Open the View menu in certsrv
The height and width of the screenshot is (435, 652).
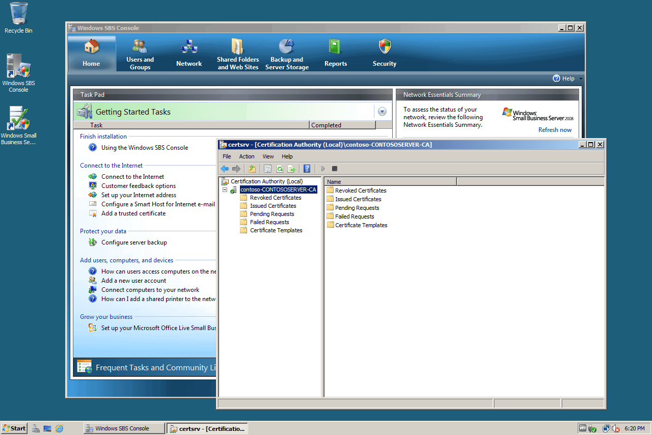point(268,156)
